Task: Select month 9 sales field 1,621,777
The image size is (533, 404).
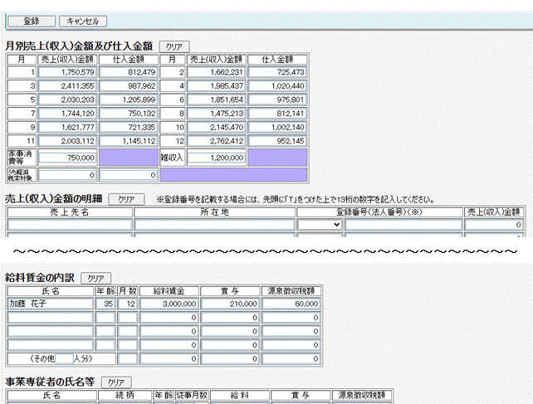Action: point(67,127)
